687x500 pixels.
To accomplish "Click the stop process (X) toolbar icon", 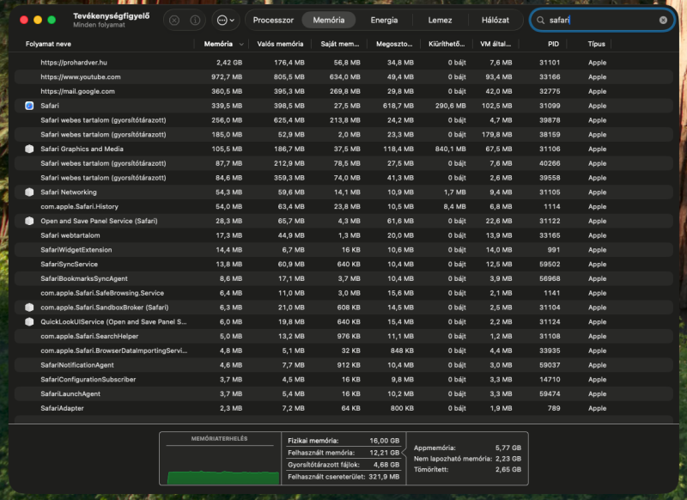I will 174,20.
